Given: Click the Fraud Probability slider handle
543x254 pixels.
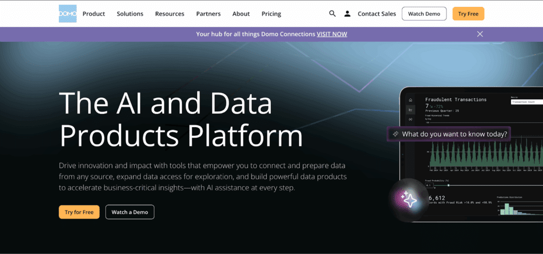Looking at the screenshot, I should (x=449, y=185).
